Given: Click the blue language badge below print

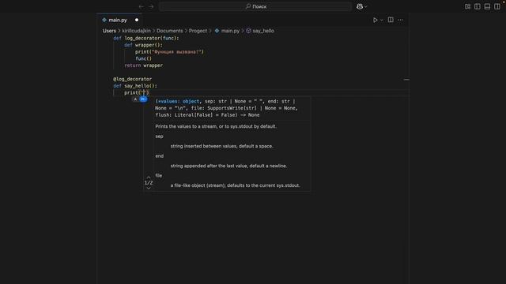Looking at the screenshot, I should click(143, 99).
